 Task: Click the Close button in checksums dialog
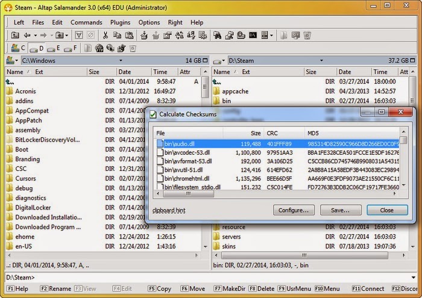tap(387, 210)
